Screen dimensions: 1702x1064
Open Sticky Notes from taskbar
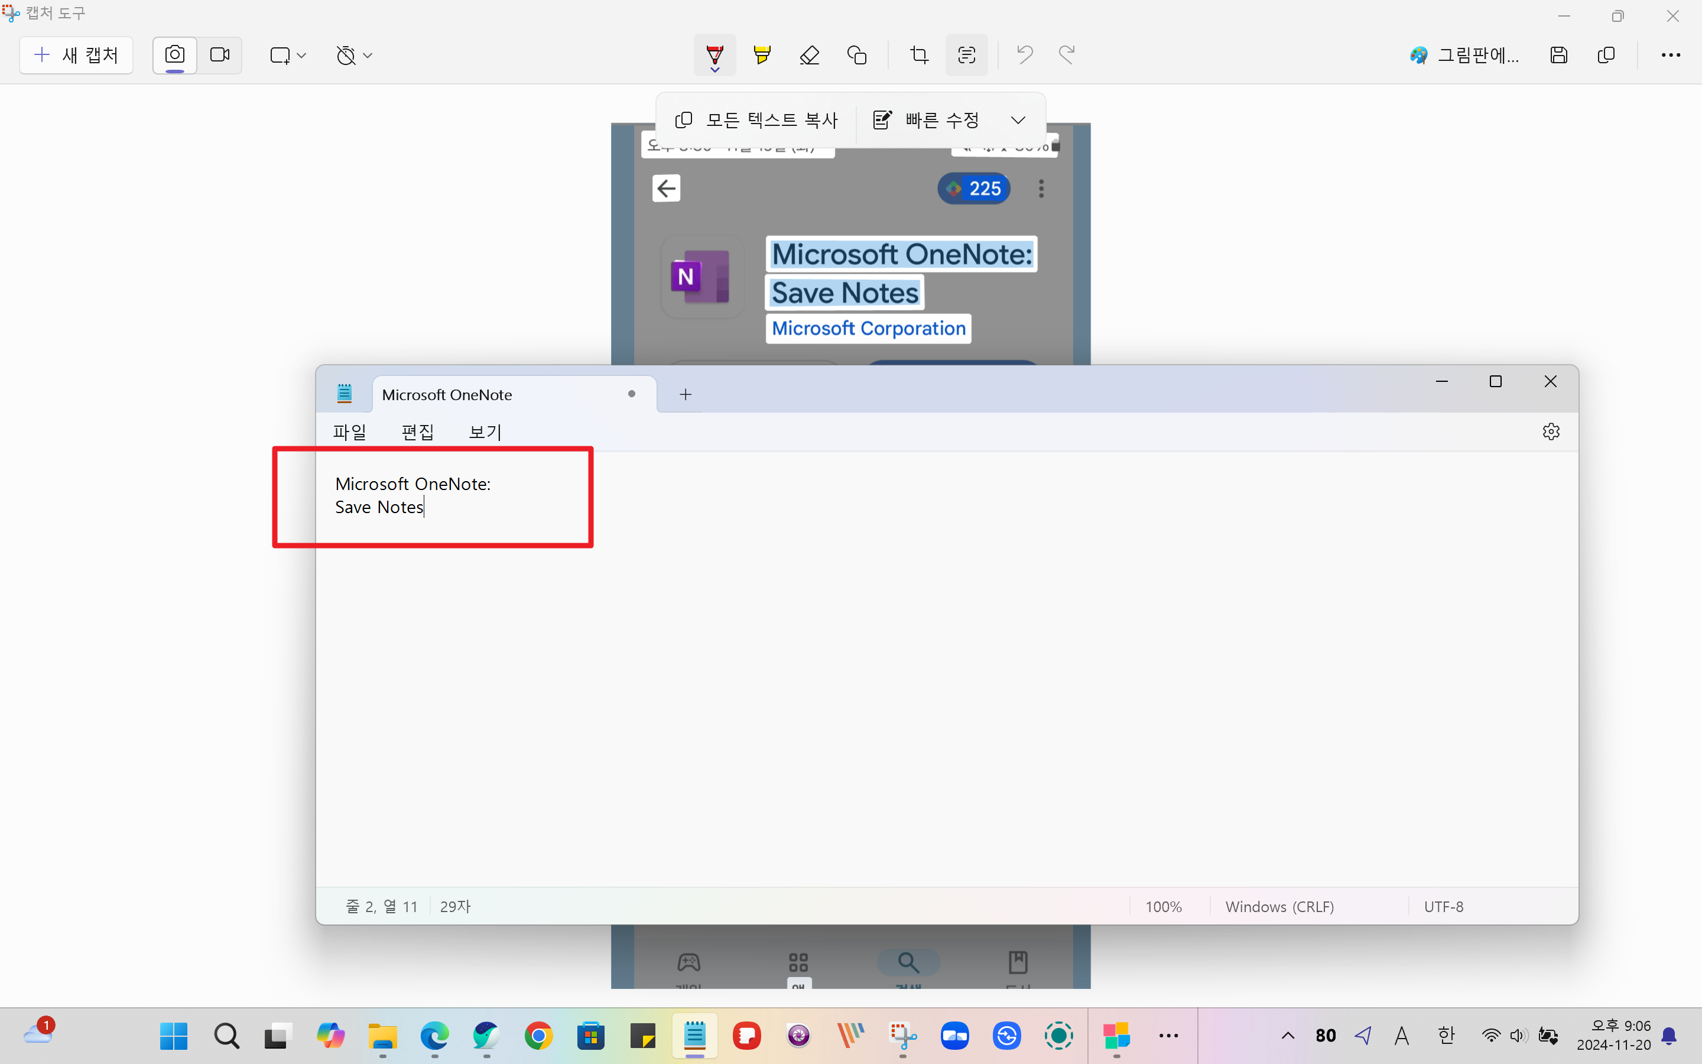click(x=642, y=1036)
